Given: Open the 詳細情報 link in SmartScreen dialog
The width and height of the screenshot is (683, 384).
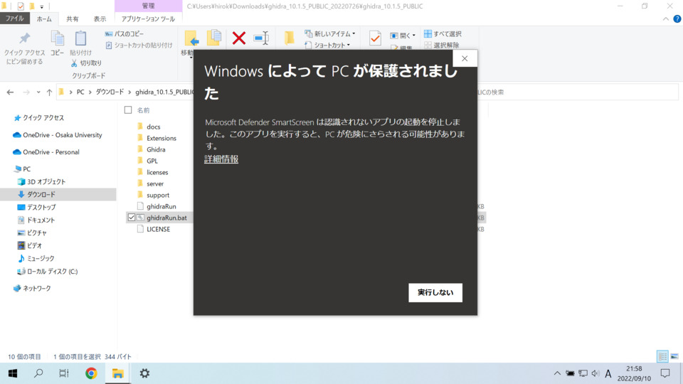Looking at the screenshot, I should [x=221, y=159].
